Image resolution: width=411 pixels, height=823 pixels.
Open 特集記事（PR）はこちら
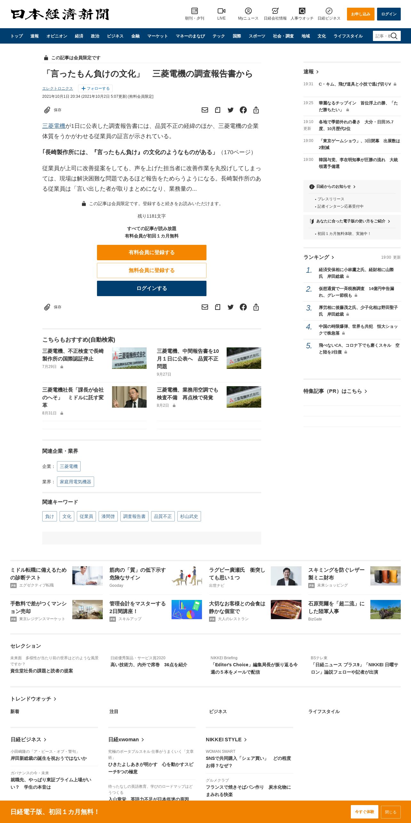coord(335,391)
